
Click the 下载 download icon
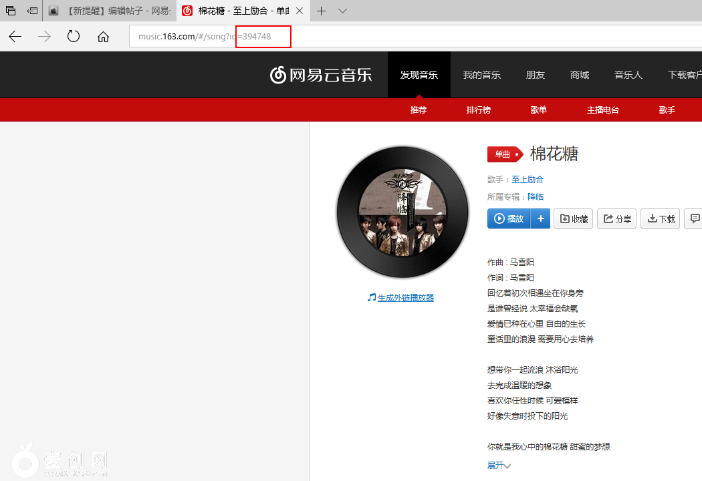coord(653,218)
